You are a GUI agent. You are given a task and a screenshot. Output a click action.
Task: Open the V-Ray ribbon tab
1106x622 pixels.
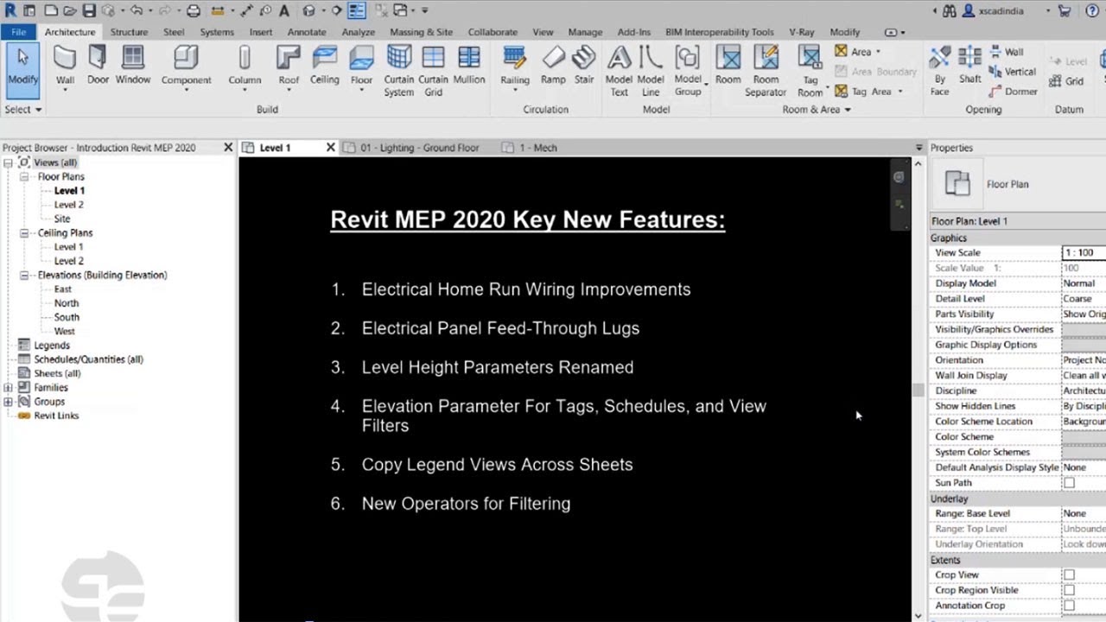point(801,32)
